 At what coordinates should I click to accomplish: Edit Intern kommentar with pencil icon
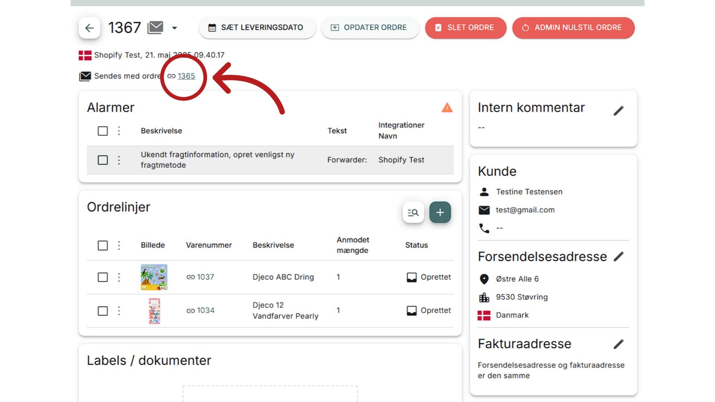(x=619, y=111)
